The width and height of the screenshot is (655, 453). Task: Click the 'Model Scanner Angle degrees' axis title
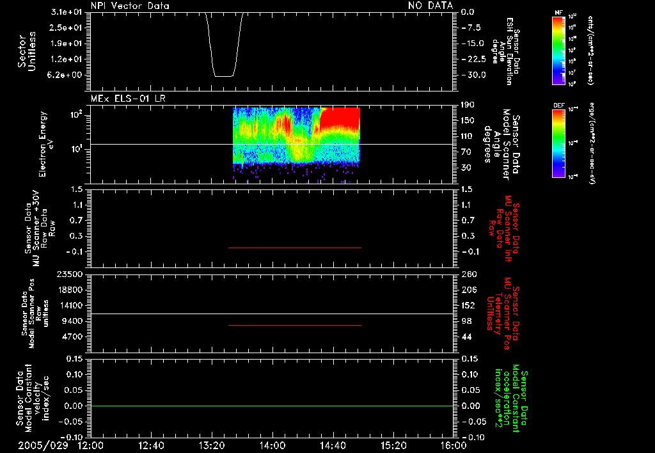coord(501,144)
